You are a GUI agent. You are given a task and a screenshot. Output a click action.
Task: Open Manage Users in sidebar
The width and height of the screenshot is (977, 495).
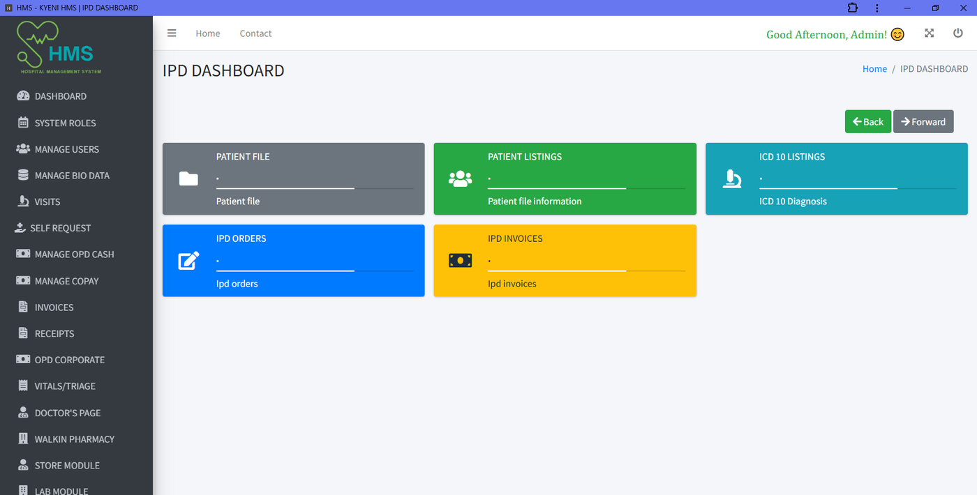pyautogui.click(x=66, y=149)
